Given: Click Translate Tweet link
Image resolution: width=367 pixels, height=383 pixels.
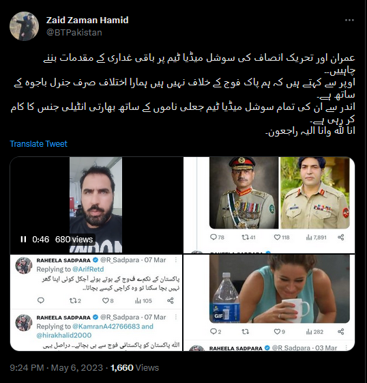Looking at the screenshot, I should [x=38, y=144].
